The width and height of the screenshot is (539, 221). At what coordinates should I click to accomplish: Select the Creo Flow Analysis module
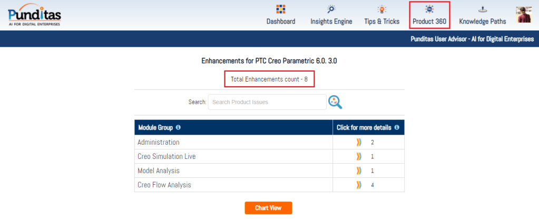[x=164, y=185]
